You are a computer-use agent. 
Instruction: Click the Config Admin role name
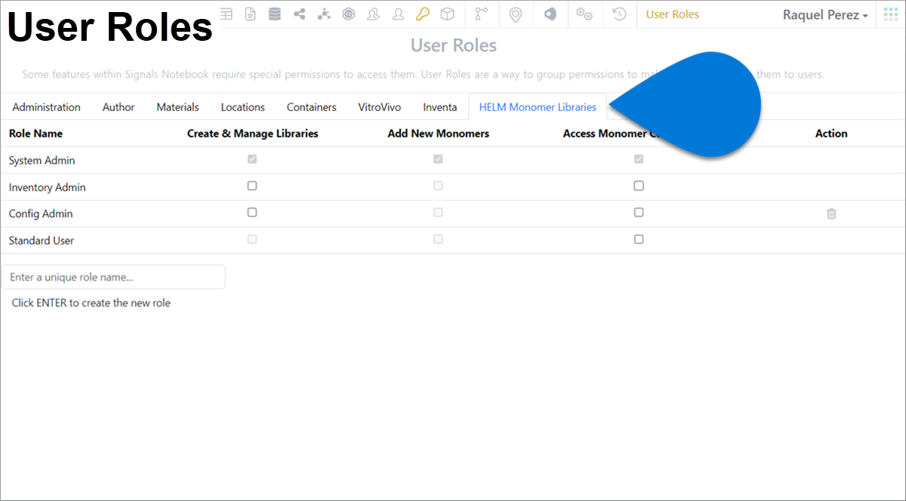[x=41, y=214]
